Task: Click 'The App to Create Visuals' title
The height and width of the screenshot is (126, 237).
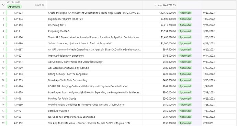Action: coord(89,123)
